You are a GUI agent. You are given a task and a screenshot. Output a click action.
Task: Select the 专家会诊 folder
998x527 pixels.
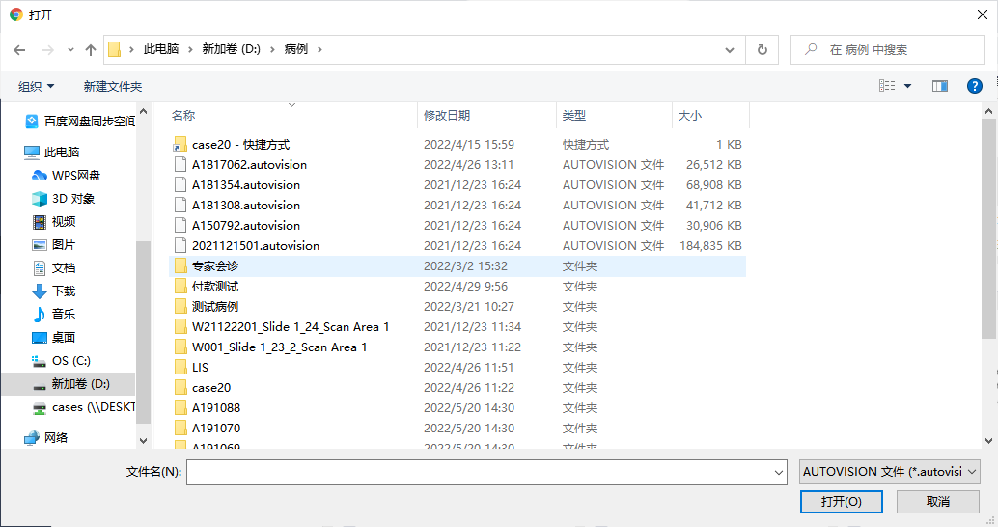click(215, 265)
